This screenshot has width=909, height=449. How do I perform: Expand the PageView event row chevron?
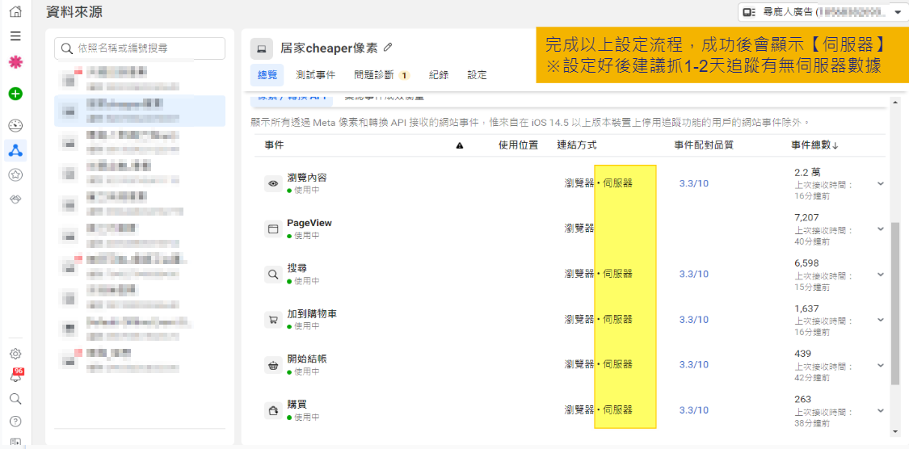881,229
